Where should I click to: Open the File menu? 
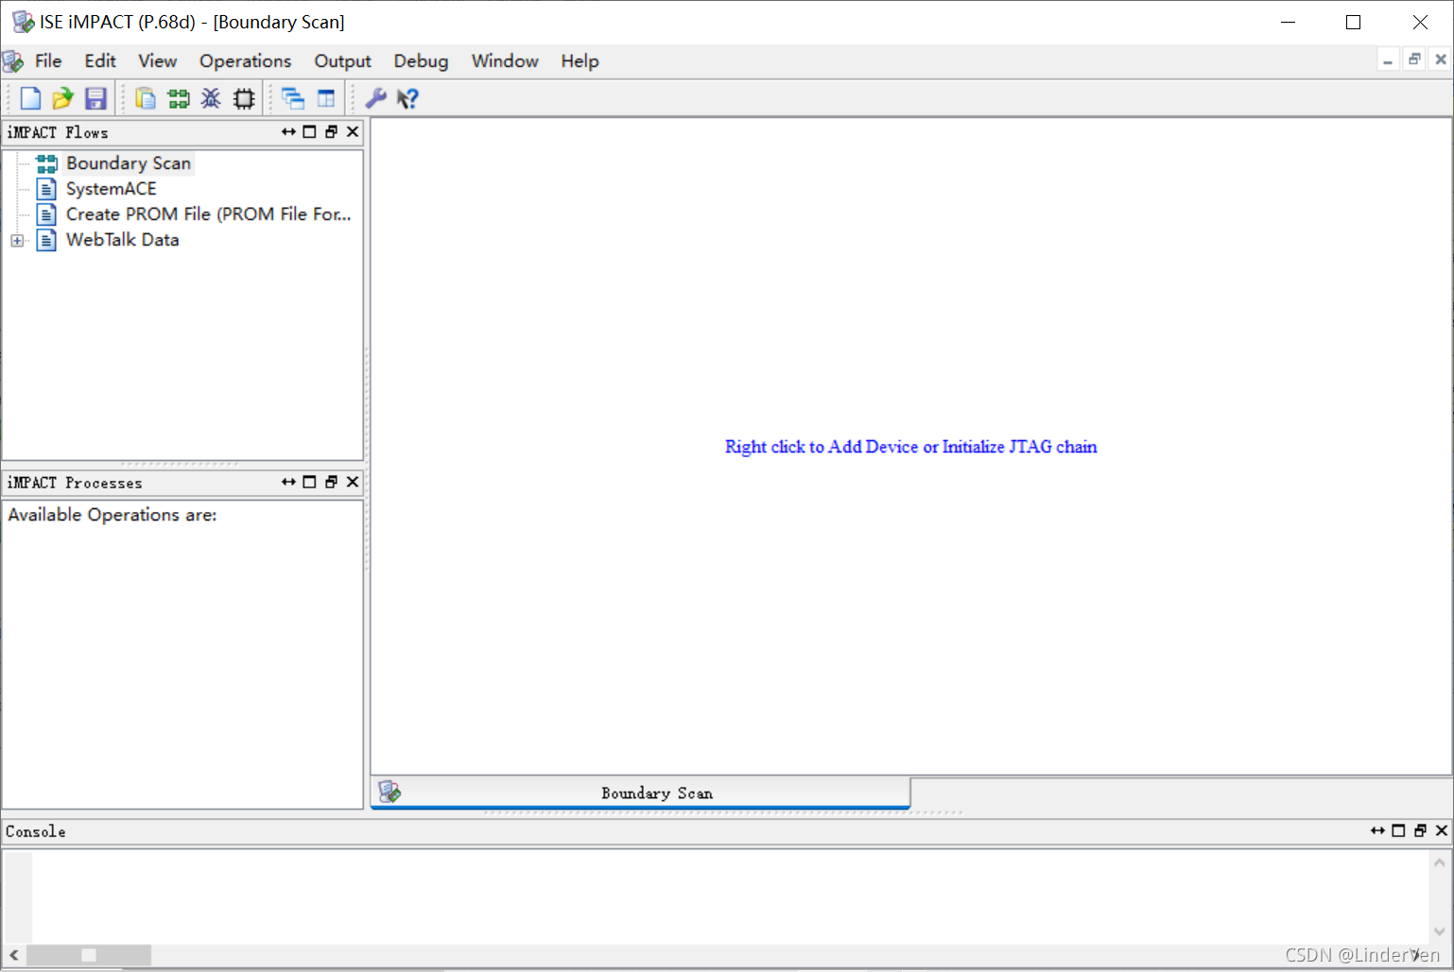point(48,61)
